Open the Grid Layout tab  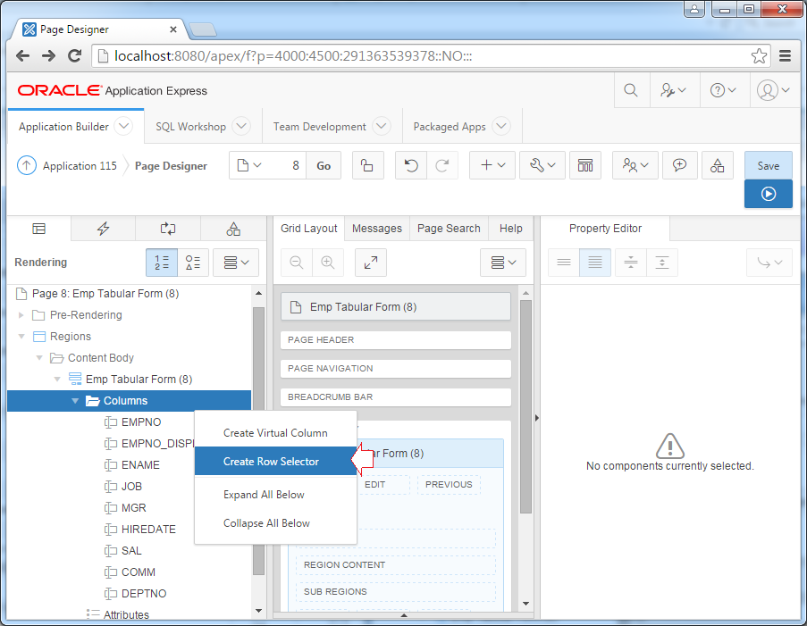[x=309, y=229]
